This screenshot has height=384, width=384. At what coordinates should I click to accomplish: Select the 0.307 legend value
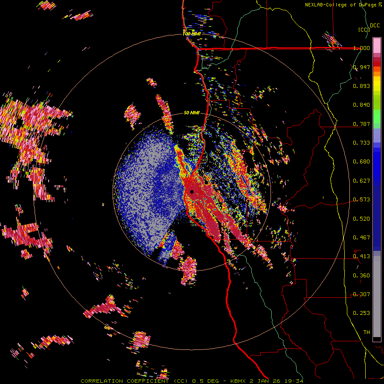point(361,294)
